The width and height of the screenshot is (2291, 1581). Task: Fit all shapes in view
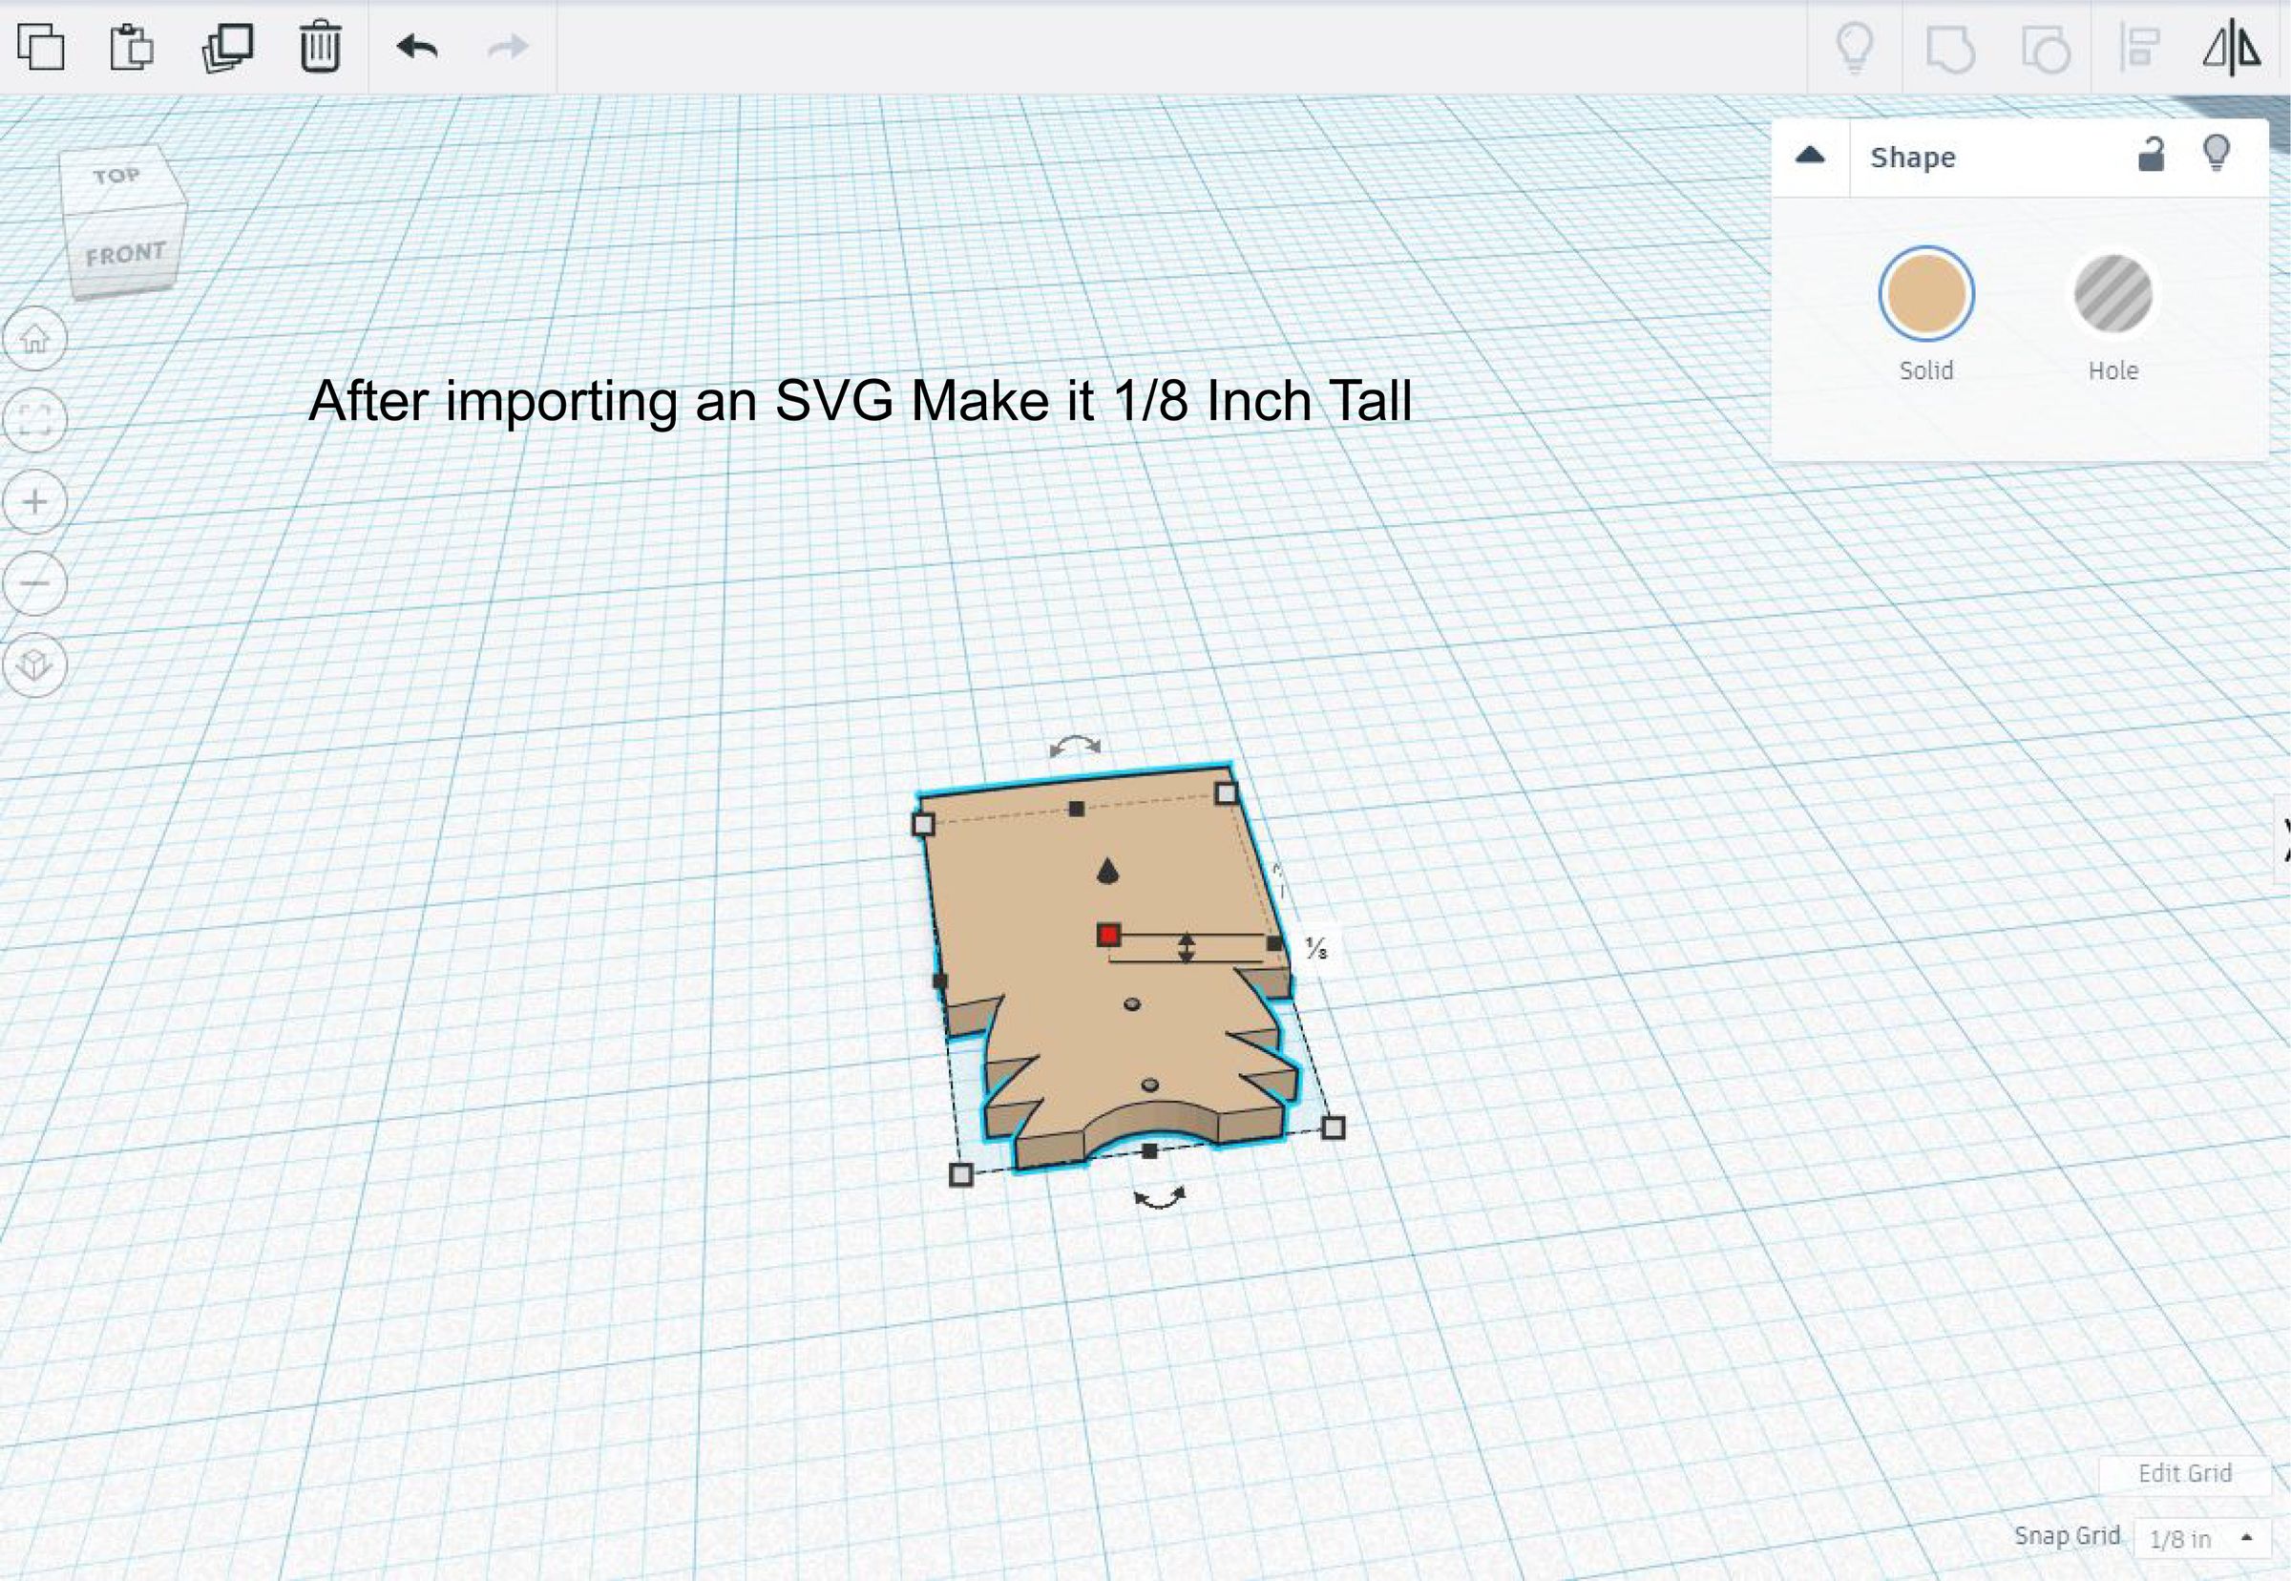pos(34,420)
